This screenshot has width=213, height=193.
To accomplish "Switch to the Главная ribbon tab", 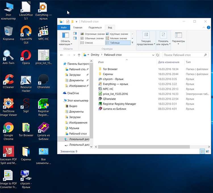I will click(78, 27).
